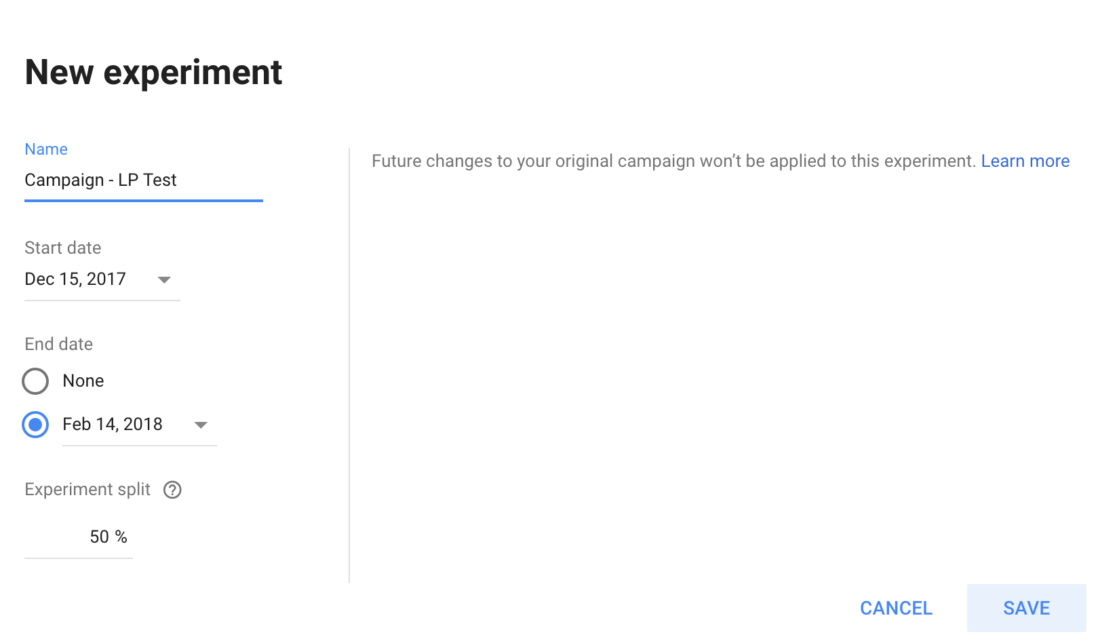1119x639 pixels.
Task: Open the Start date picker for Dec 15, 2017
Action: (164, 279)
